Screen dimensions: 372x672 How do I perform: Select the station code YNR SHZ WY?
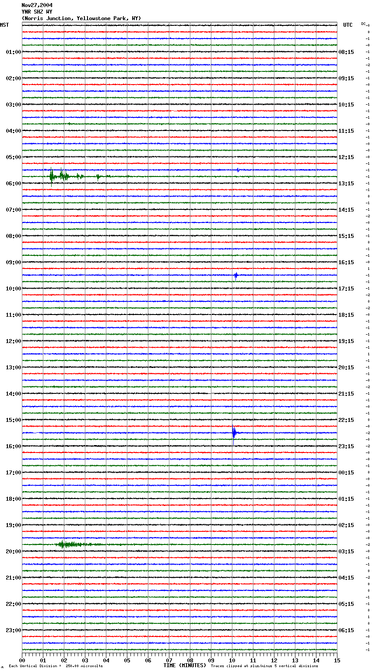click(x=37, y=12)
